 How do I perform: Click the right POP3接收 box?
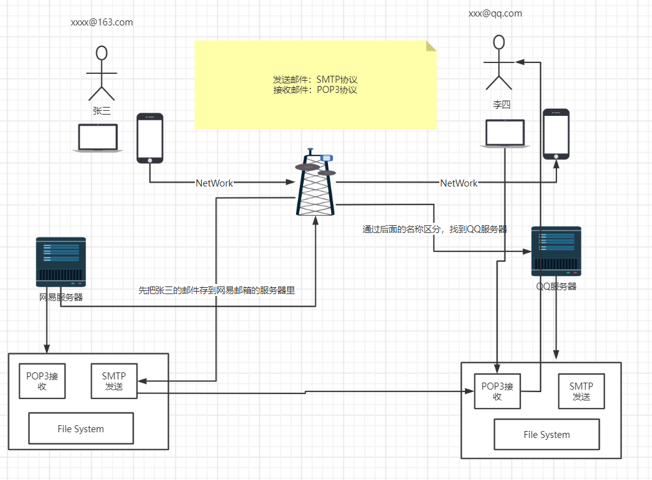[x=497, y=391]
